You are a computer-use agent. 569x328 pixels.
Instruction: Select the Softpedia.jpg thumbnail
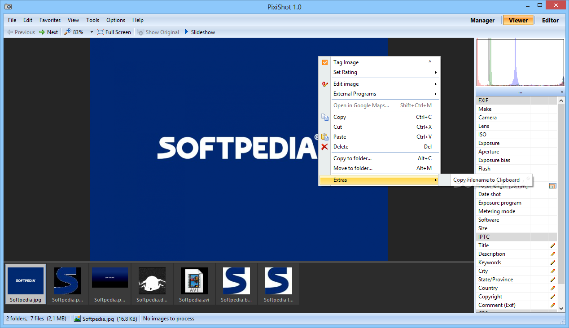(26, 284)
